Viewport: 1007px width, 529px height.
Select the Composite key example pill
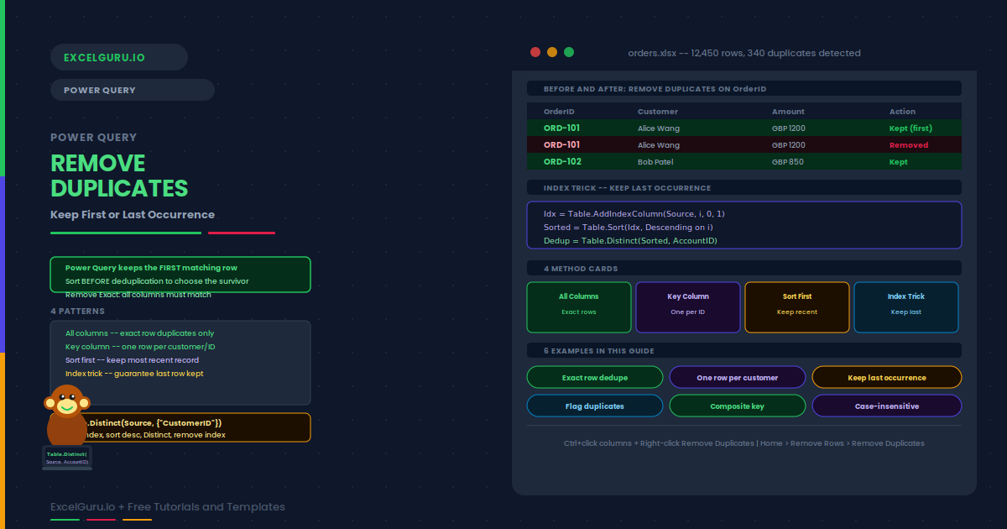738,406
